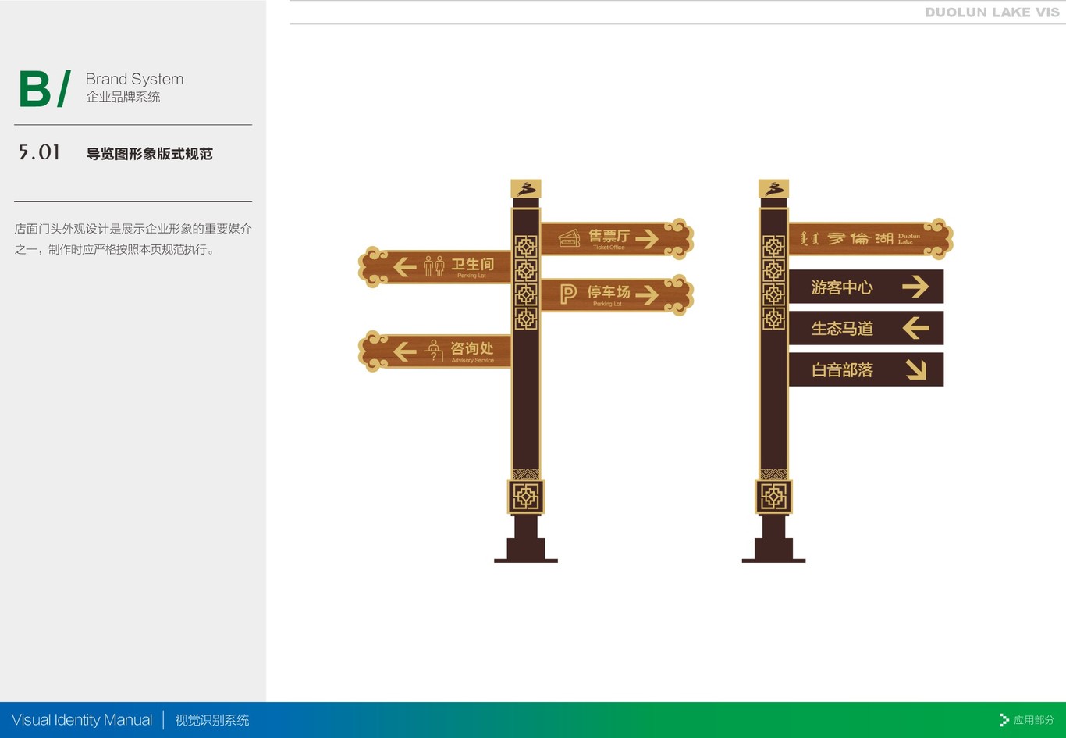Viewport: 1066px width, 738px height.
Task: Click the 售票厅 sign text
Action: click(609, 236)
